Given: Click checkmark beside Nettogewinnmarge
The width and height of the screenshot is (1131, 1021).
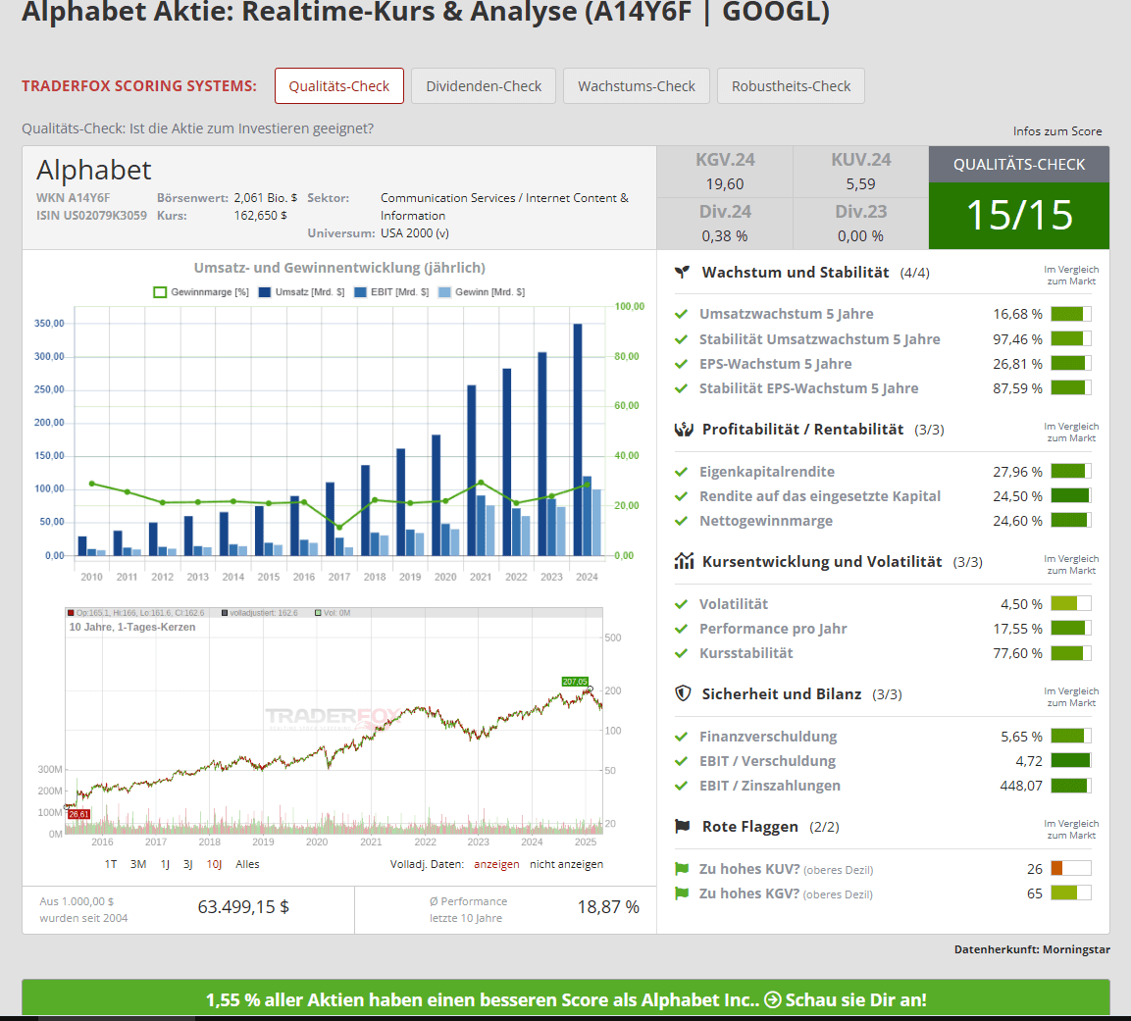Looking at the screenshot, I should [681, 522].
